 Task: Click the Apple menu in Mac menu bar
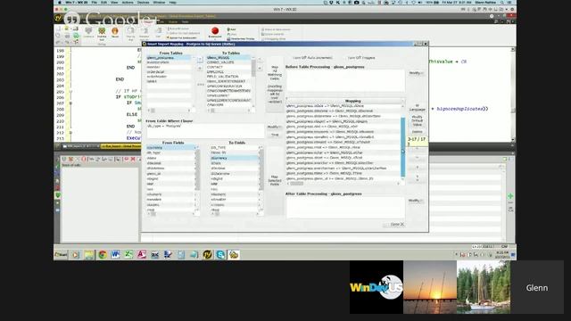tap(60, 2)
